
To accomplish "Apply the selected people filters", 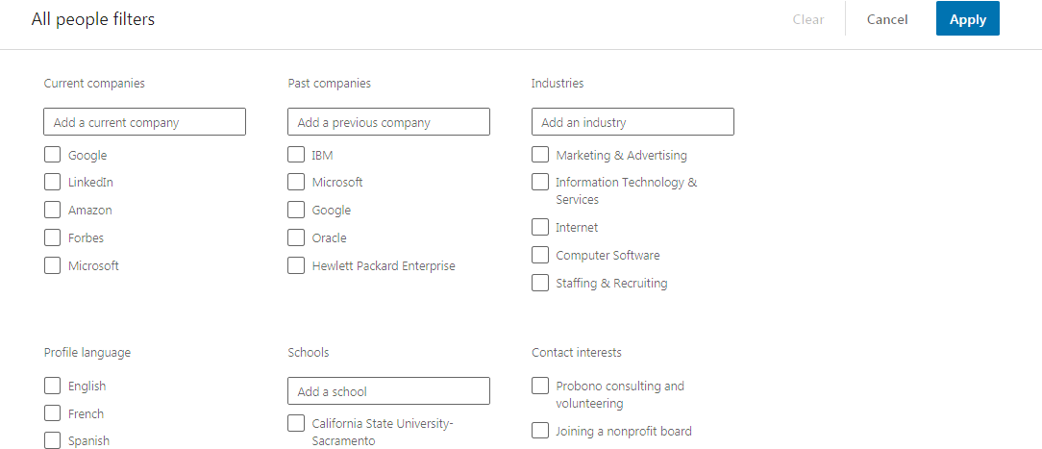I will [968, 19].
